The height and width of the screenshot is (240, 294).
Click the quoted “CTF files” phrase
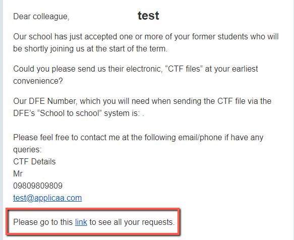click(184, 69)
